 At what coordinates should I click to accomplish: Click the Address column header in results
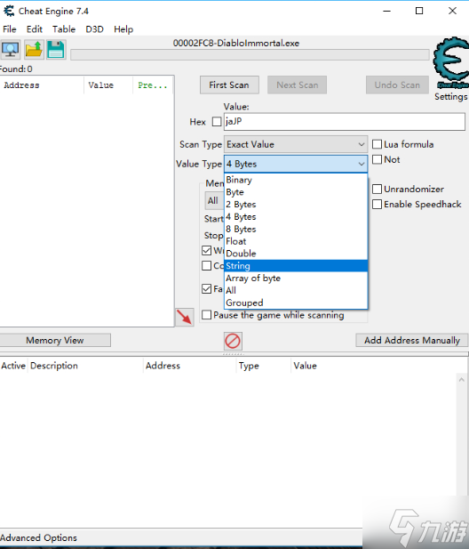pyautogui.click(x=42, y=85)
